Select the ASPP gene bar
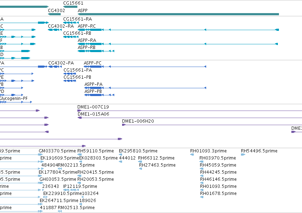The width and height of the screenshot is (302, 213). point(178,14)
